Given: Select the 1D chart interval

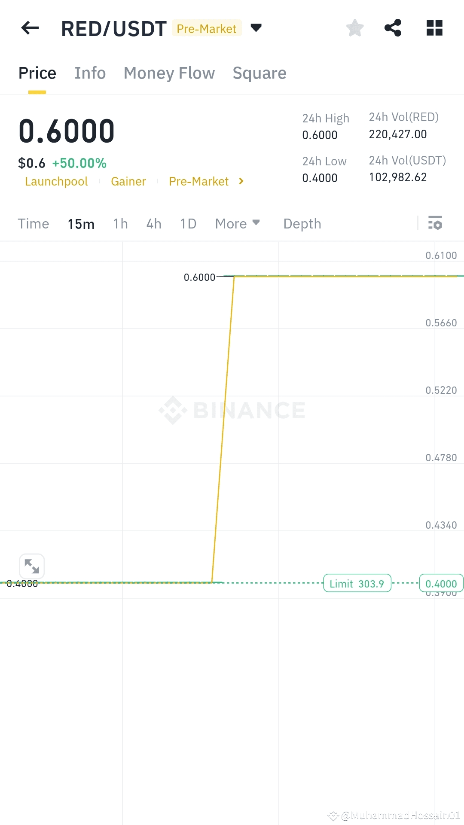Looking at the screenshot, I should [x=188, y=224].
